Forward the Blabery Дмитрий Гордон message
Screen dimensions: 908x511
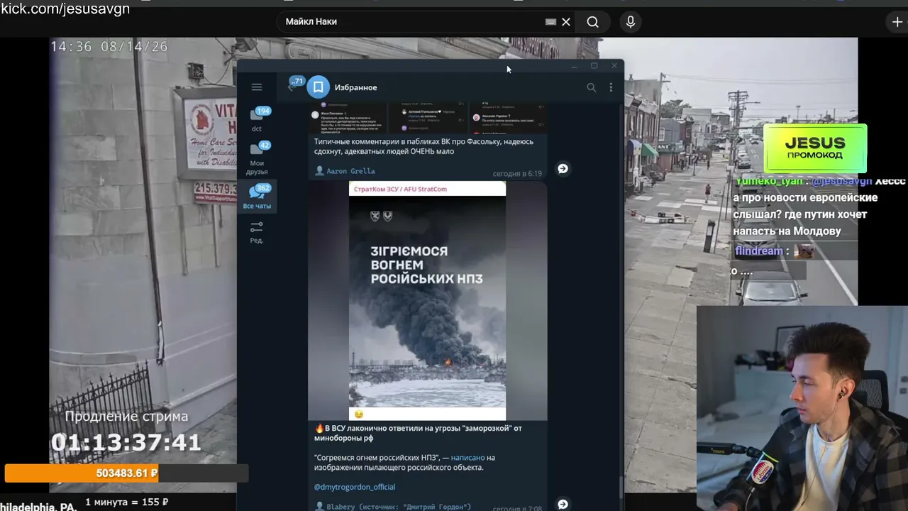[x=563, y=504]
